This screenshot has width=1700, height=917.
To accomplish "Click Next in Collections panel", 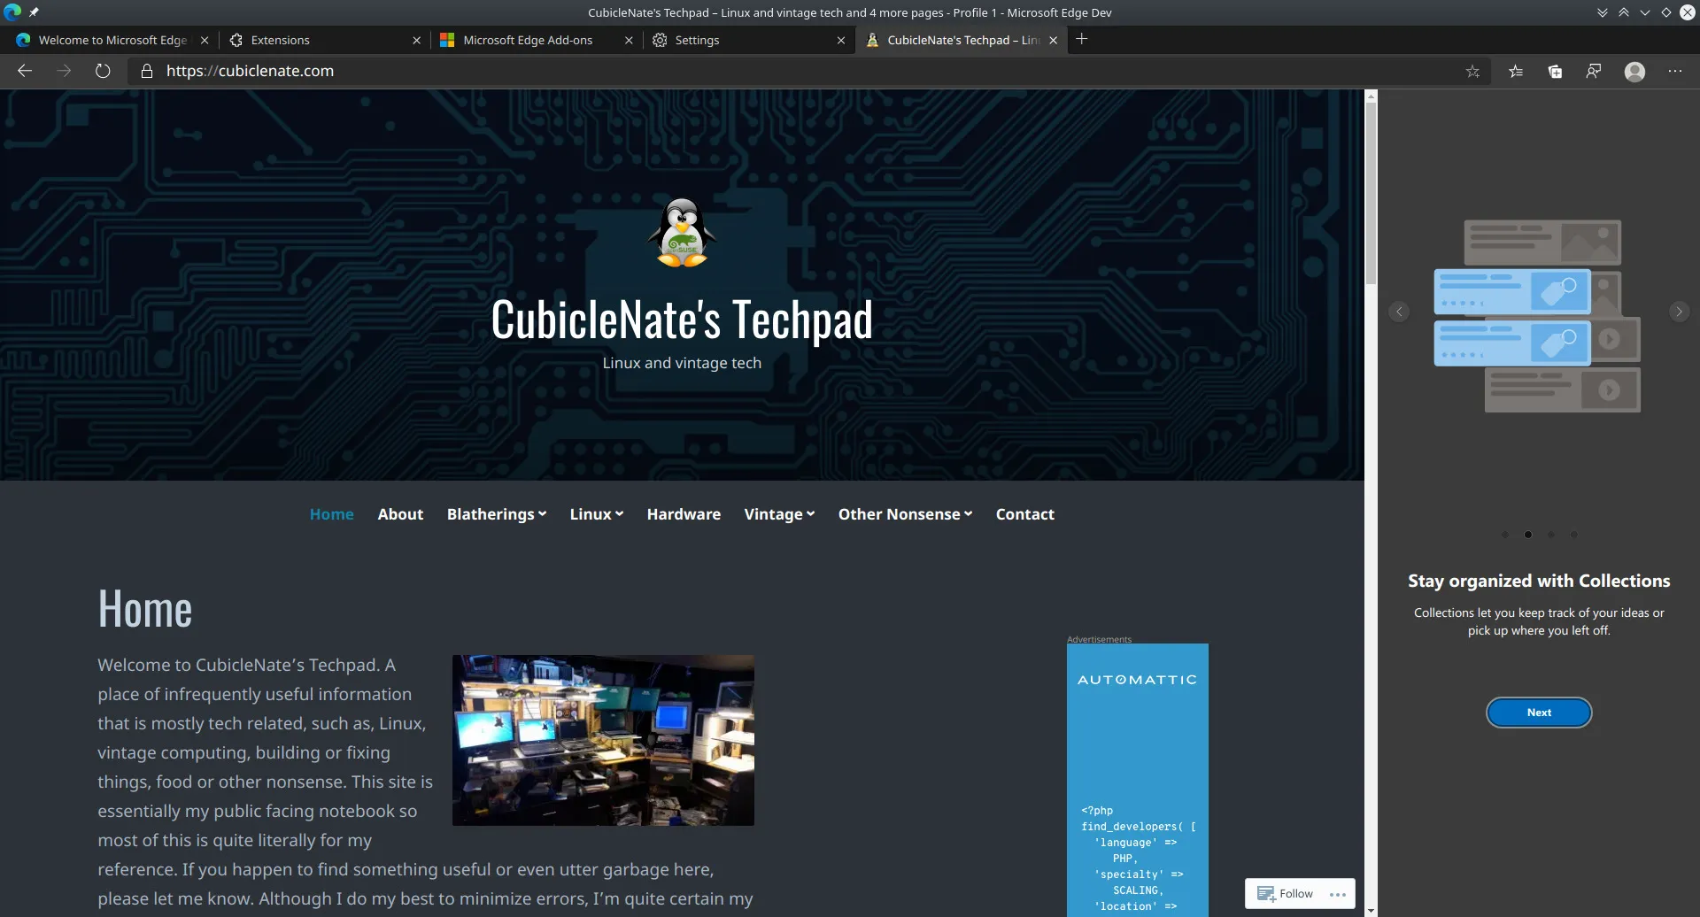I will pos(1539,713).
